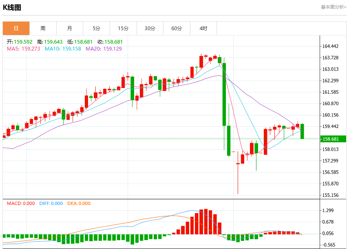Select the 日 daily chart tab
Viewport: 349px width, 249px height.
[16, 28]
